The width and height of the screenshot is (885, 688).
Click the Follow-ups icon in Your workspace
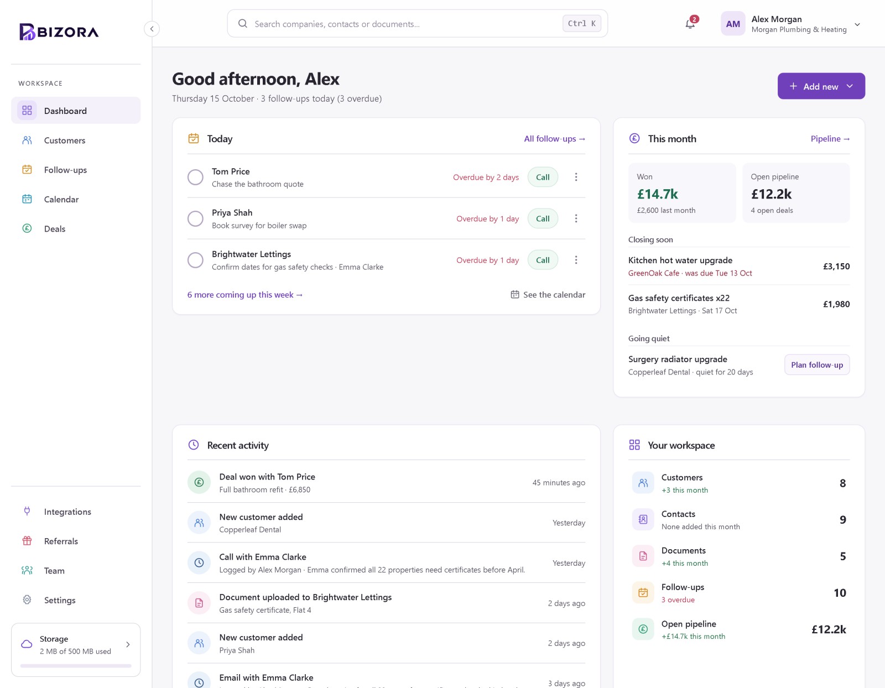click(643, 592)
